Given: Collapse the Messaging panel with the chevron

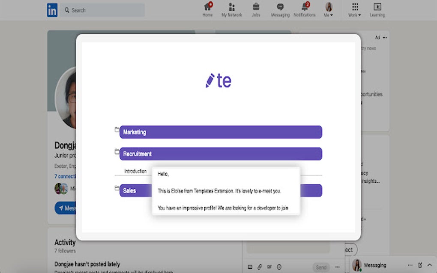Looking at the screenshot, I should pyautogui.click(x=430, y=264).
